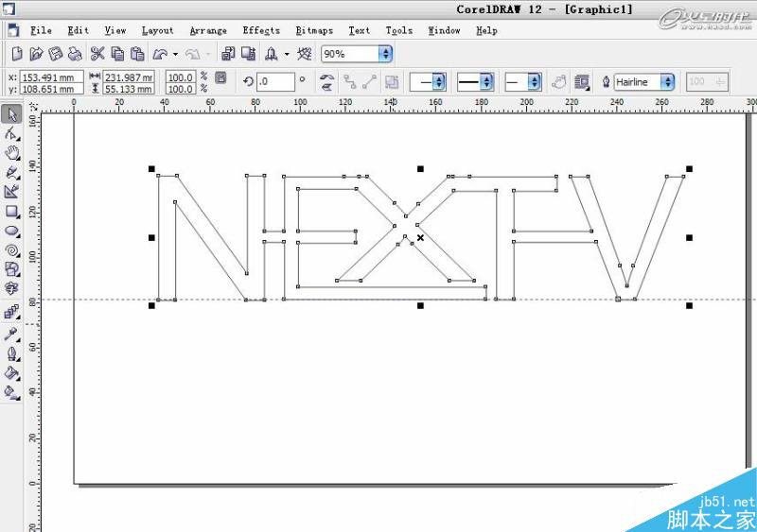
Task: Expand the Application Launcher dropdown arrow
Action: coord(287,54)
